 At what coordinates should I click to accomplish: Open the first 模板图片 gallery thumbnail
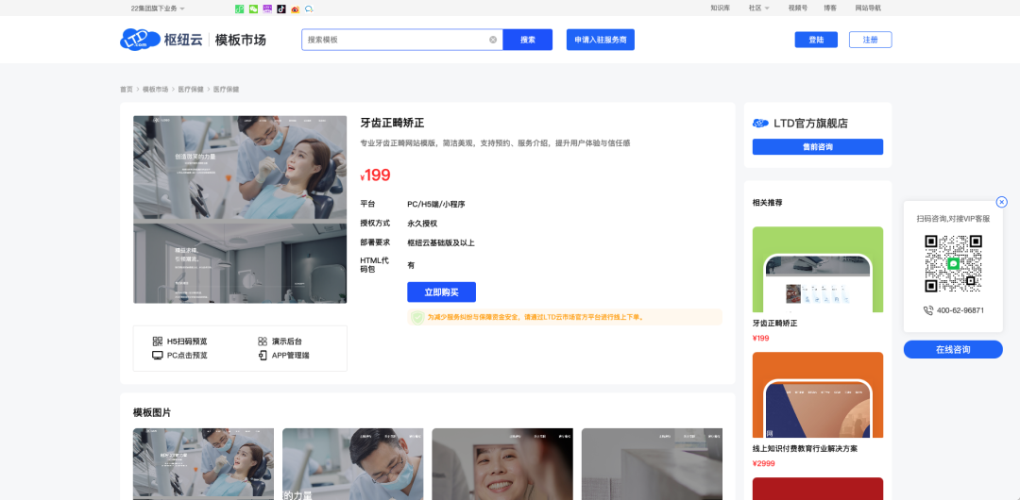coord(204,464)
